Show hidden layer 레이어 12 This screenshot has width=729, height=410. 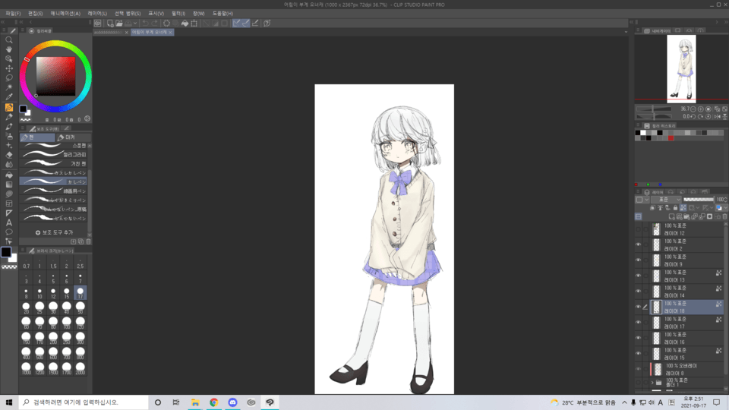(638, 229)
